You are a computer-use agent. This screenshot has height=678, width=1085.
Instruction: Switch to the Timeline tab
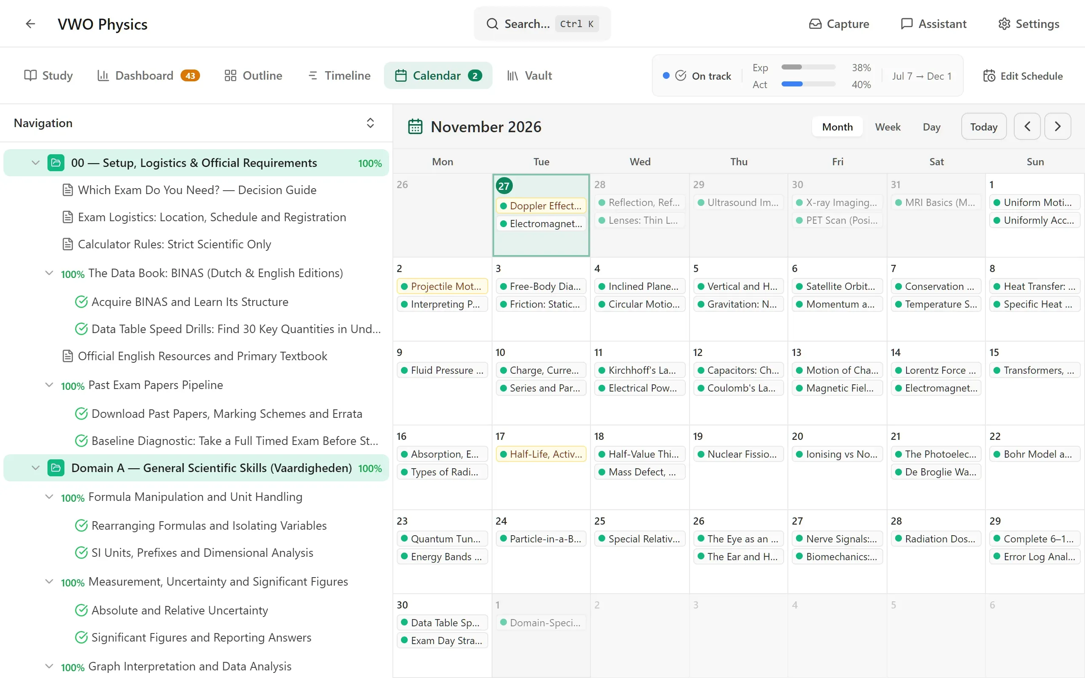point(339,75)
